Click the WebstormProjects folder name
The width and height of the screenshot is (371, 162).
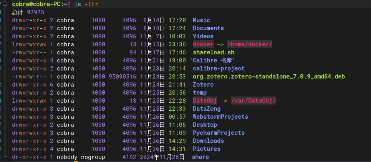coord(220,117)
